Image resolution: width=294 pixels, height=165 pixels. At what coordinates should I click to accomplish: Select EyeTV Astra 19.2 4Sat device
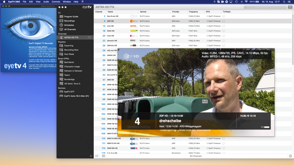(76, 96)
